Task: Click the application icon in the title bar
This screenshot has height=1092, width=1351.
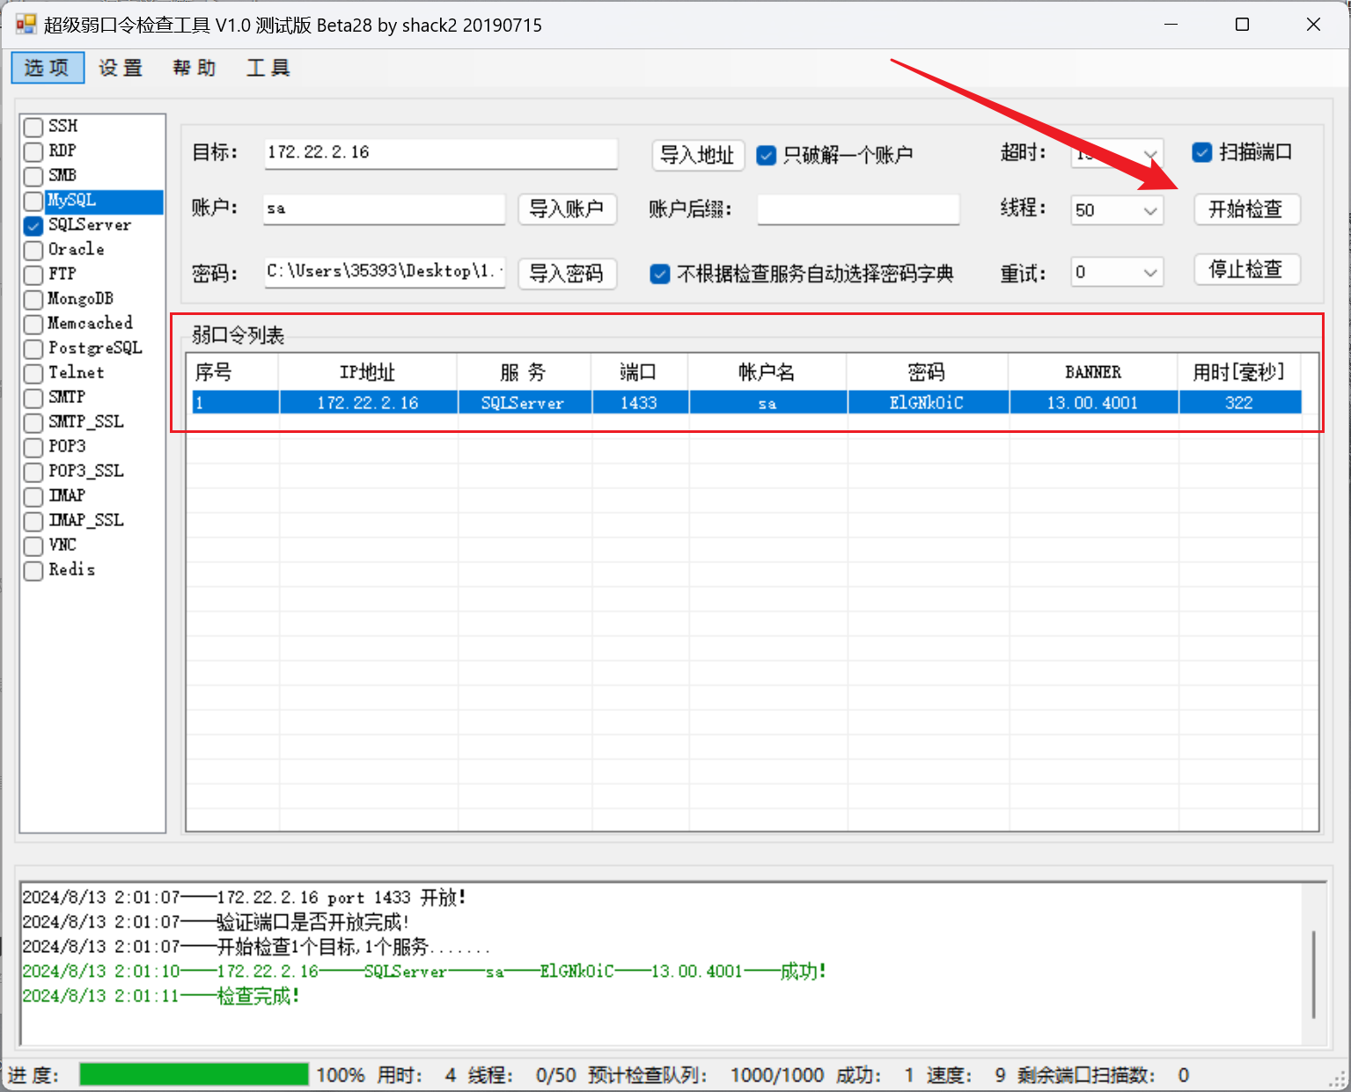Action: 26,24
